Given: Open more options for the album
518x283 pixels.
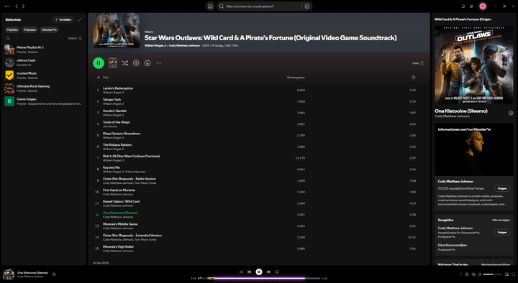Looking at the screenshot, I should click(x=159, y=63).
